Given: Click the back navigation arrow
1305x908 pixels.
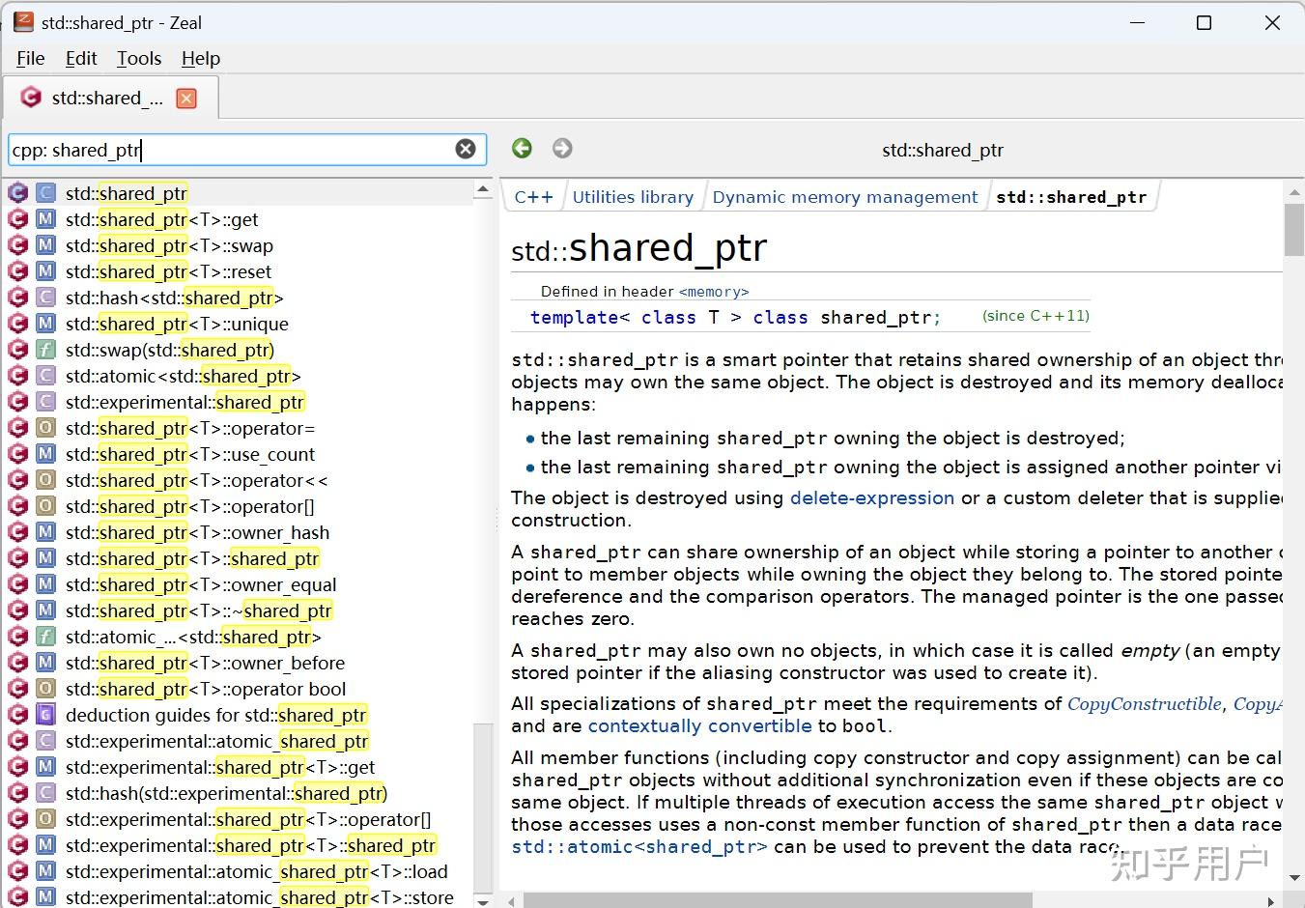Looking at the screenshot, I should (522, 149).
